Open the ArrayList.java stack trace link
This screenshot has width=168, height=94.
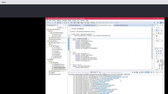tap(106, 79)
